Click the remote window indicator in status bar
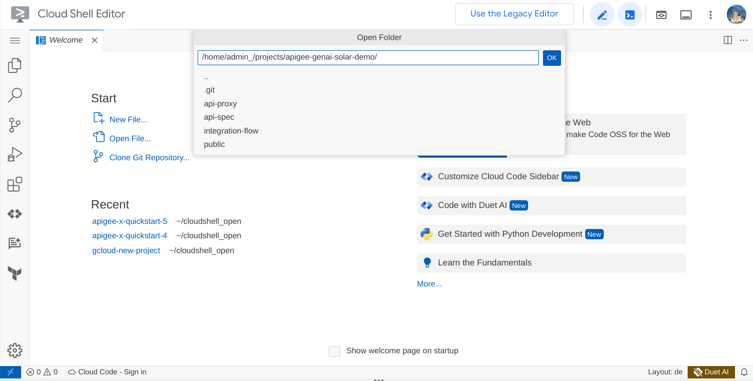 (10, 372)
